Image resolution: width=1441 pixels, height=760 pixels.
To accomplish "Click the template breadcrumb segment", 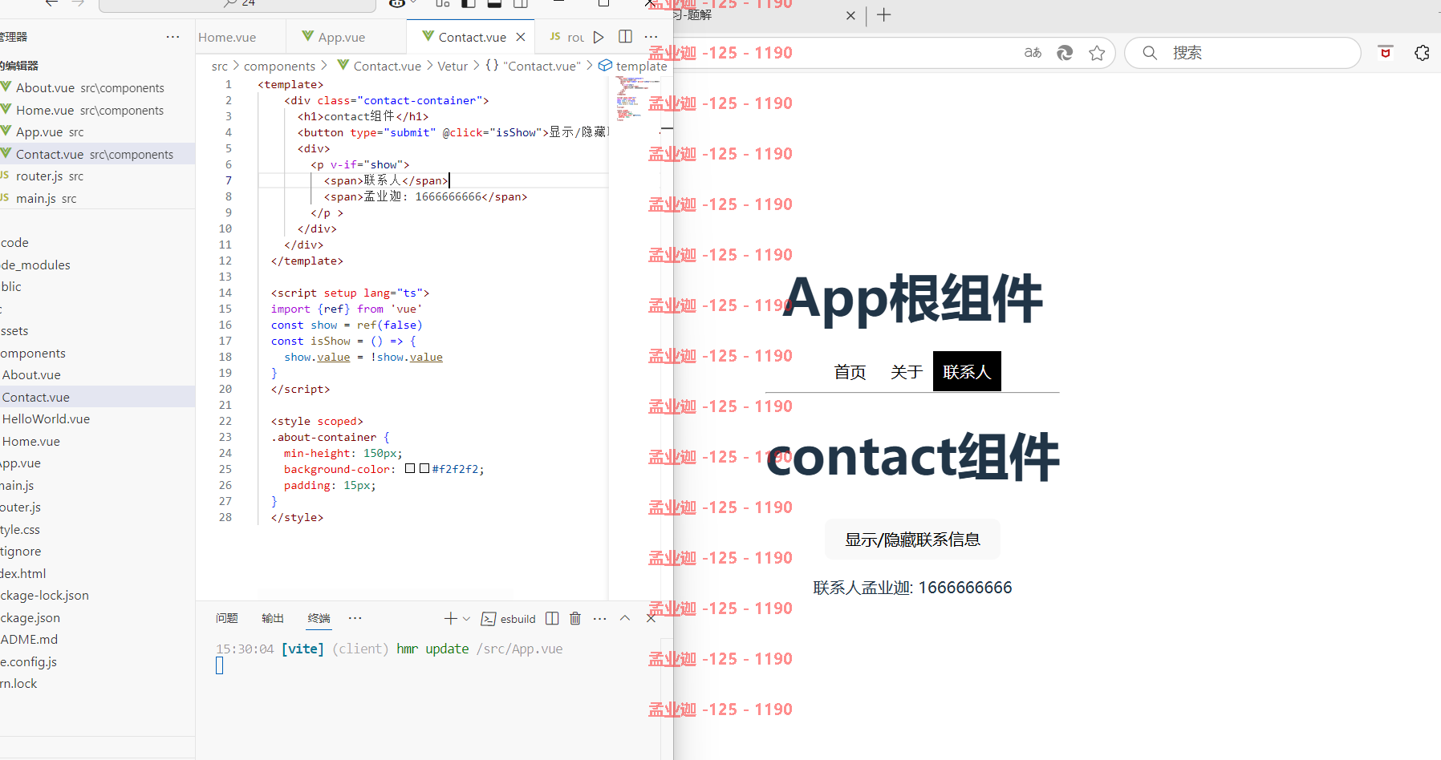I will pyautogui.click(x=641, y=66).
